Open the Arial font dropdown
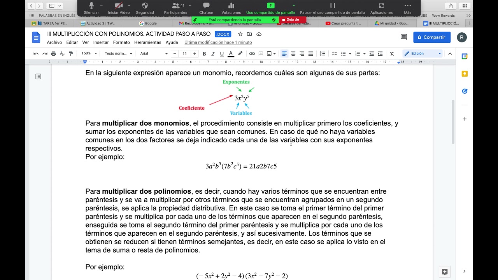 [154, 54]
